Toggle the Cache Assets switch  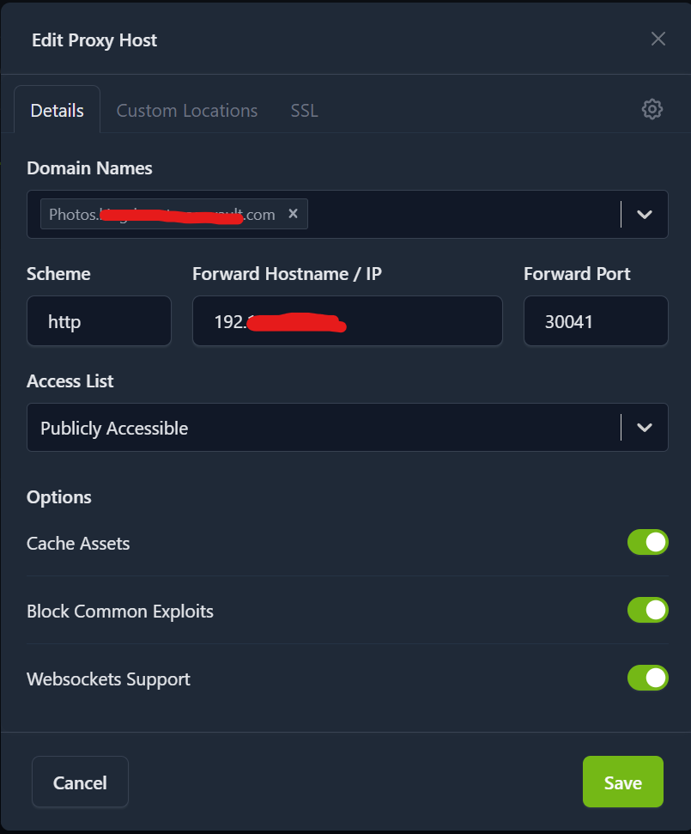tap(647, 542)
